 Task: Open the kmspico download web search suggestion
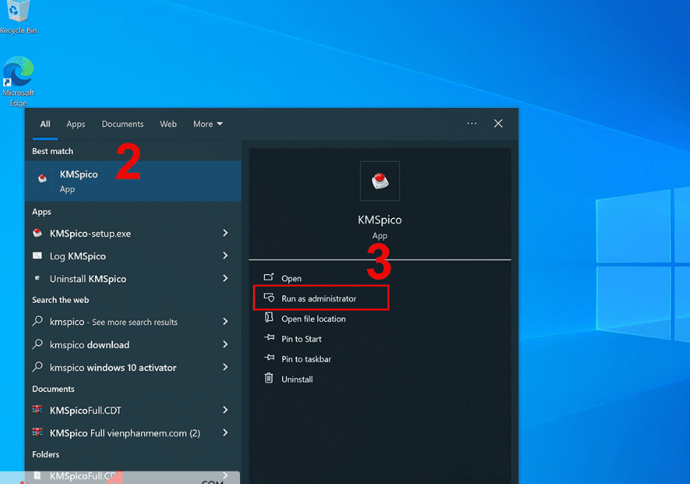click(89, 345)
